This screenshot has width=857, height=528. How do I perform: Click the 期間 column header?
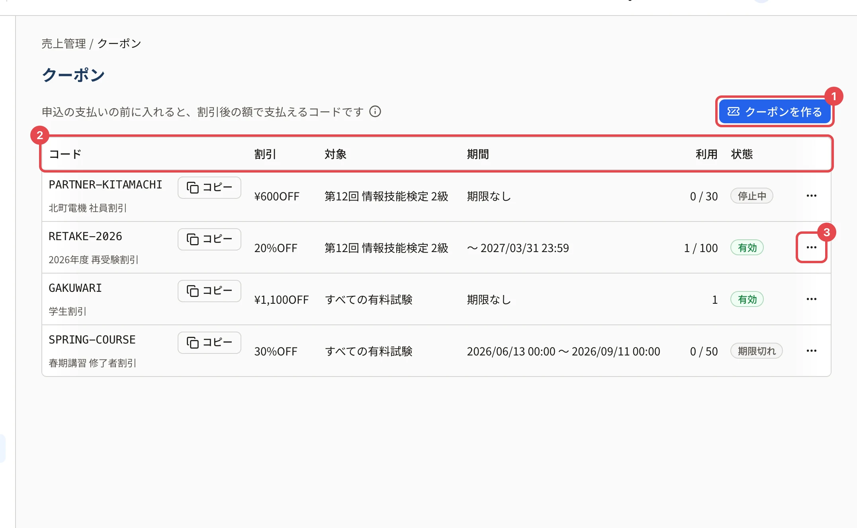click(478, 154)
